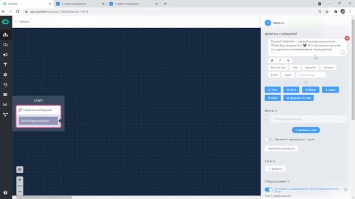
Task: Apply italic formatting button I
Action: [x=280, y=60]
